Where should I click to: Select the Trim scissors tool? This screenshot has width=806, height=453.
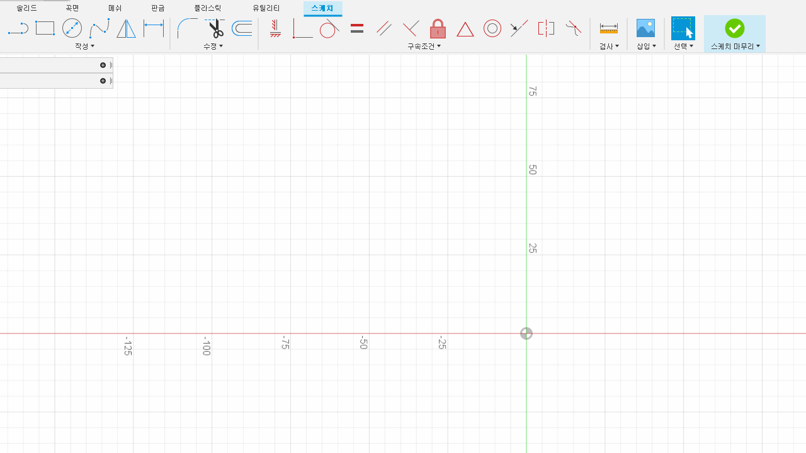pyautogui.click(x=215, y=28)
